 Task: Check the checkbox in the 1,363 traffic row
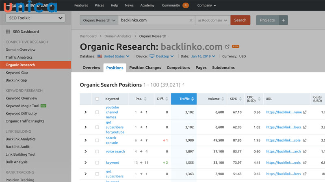tap(97, 174)
